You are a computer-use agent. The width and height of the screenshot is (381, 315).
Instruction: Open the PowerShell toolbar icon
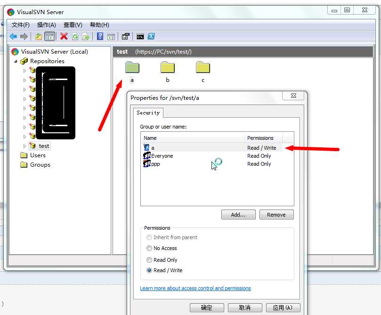point(151,36)
